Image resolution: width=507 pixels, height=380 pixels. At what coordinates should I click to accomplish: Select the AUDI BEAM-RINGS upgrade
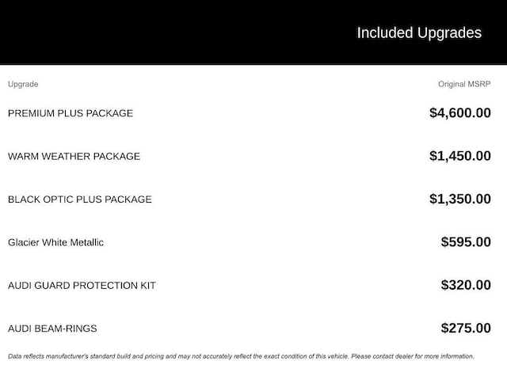52,329
